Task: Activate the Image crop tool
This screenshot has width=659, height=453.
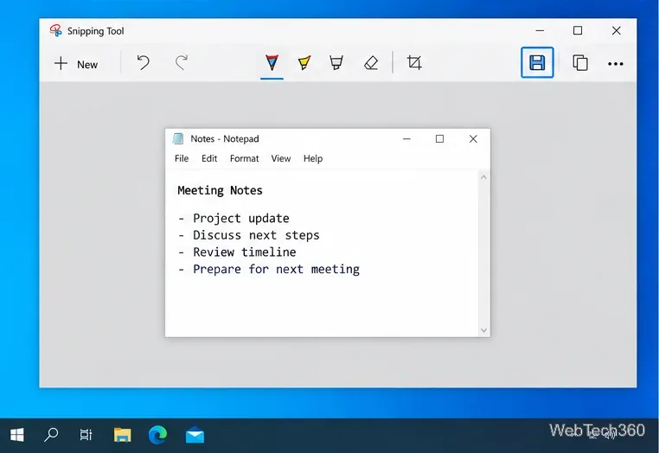Action: point(414,63)
